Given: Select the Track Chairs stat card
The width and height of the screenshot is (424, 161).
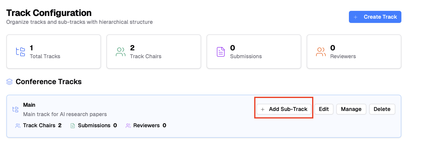Looking at the screenshot, I should pyautogui.click(x=153, y=52).
